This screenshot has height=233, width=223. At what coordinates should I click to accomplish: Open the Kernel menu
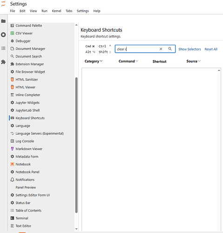tap(56, 11)
